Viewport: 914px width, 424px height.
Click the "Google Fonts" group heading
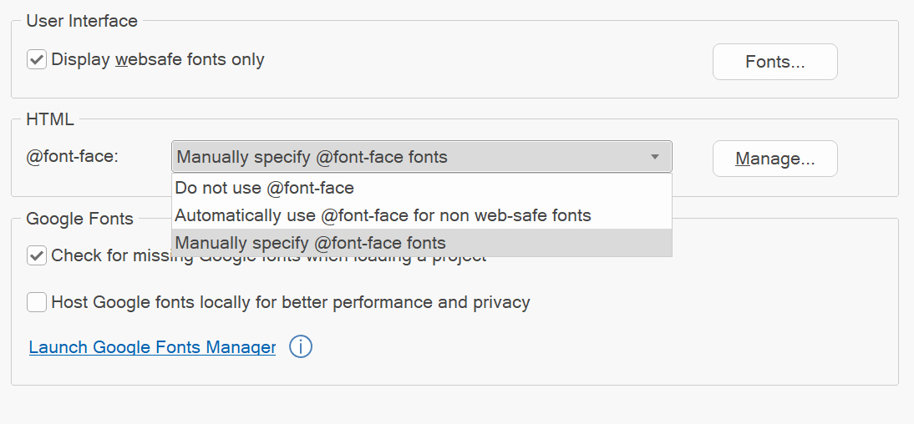[79, 219]
